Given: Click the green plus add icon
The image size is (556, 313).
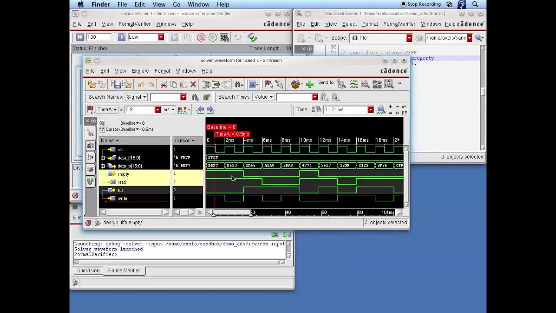Looking at the screenshot, I should click(x=309, y=84).
